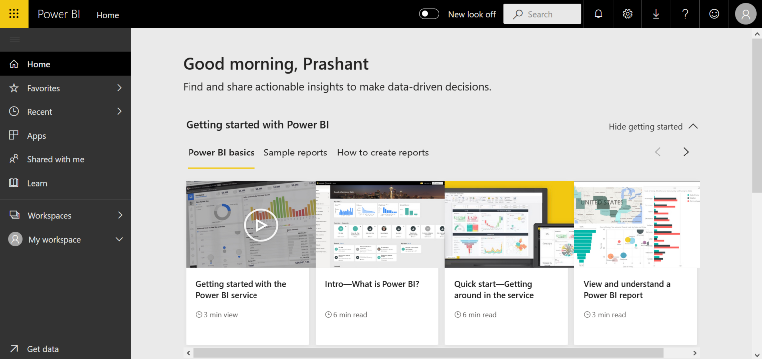Click the Favorites star icon

coord(14,88)
